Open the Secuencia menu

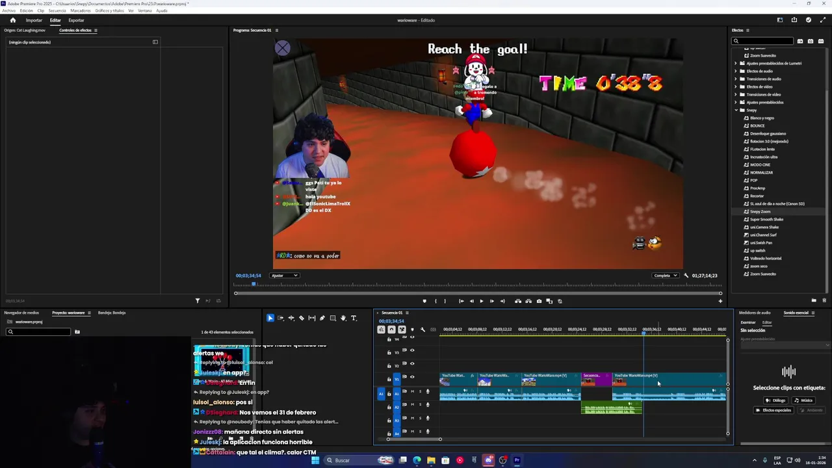tap(57, 10)
